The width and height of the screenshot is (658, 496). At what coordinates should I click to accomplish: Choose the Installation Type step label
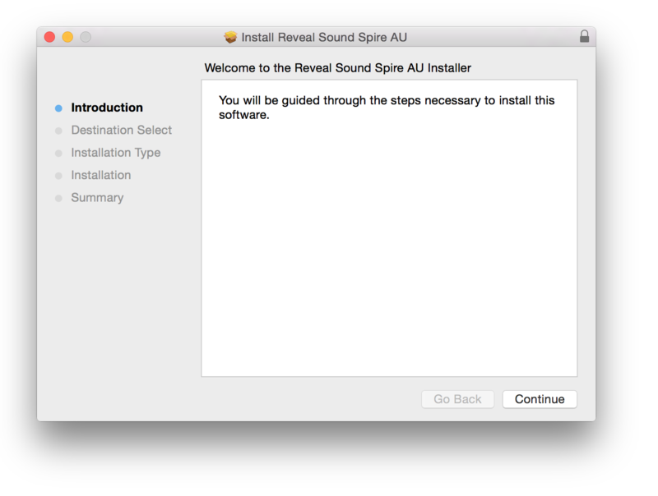click(x=116, y=153)
